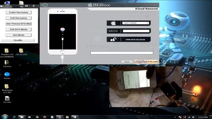Click the Details button
This screenshot has width=212, height=119.
coord(127,62)
